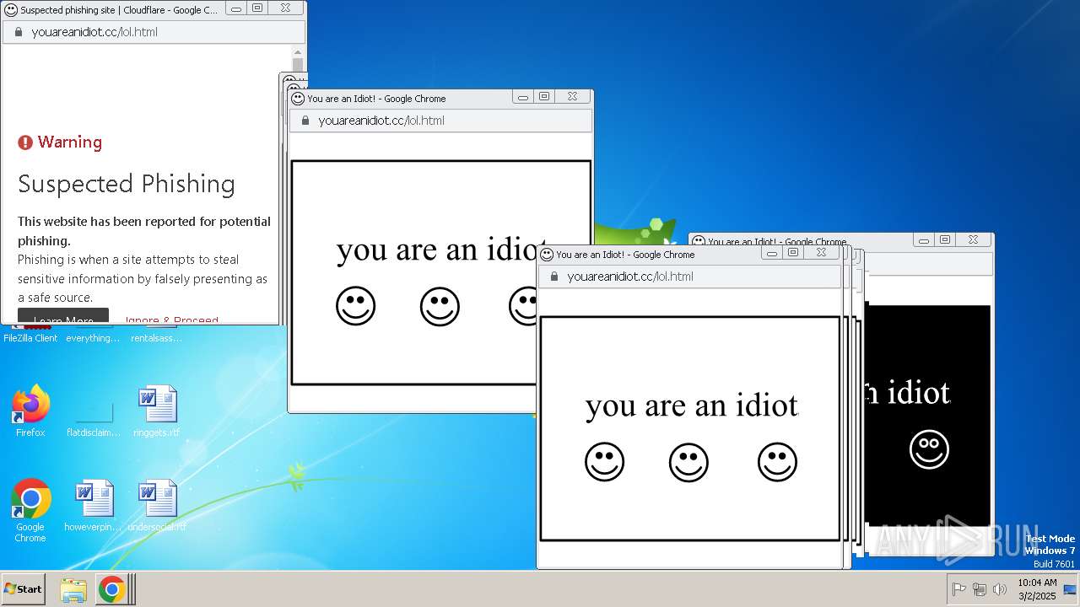Click lock icon in middle Idiot window
This screenshot has height=607, width=1080.
[305, 121]
